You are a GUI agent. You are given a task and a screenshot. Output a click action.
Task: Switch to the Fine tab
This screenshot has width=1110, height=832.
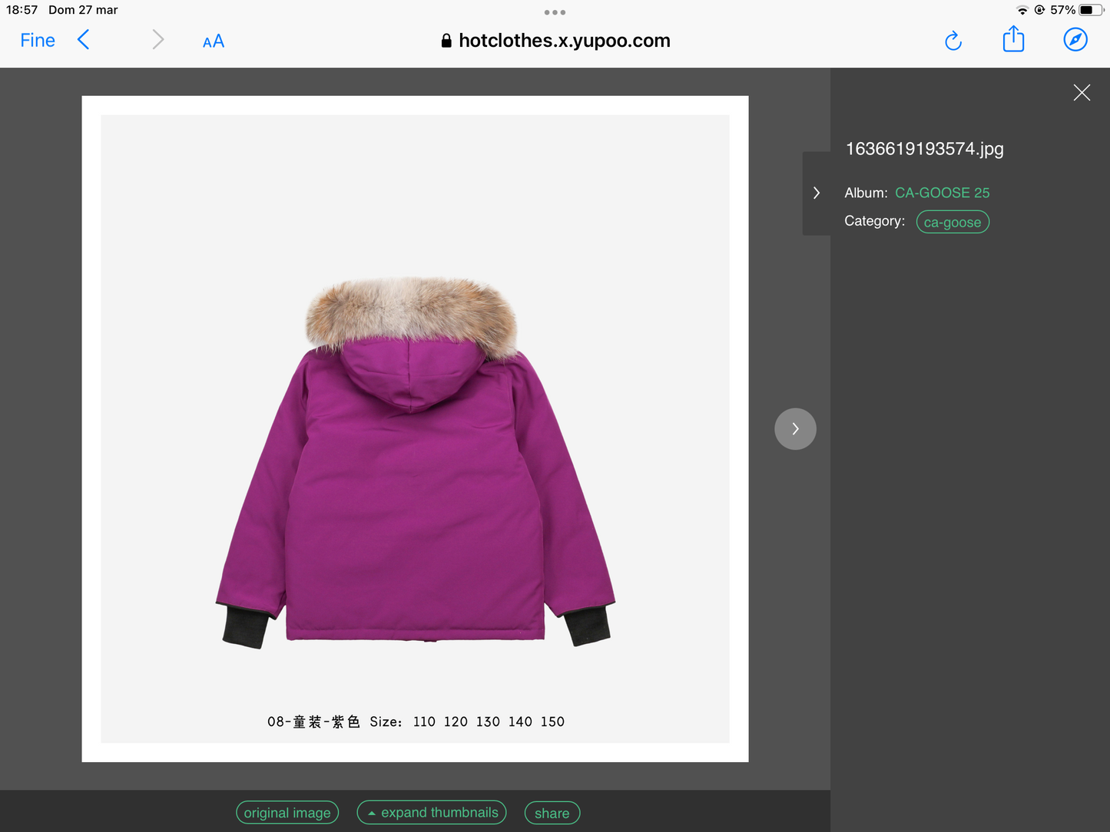tap(37, 40)
